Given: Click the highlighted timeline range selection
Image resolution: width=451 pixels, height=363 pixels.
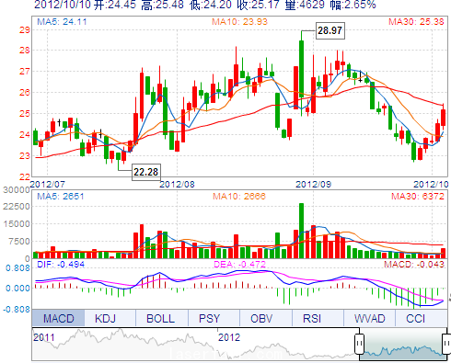Looking at the screenshot, I should point(403,345).
